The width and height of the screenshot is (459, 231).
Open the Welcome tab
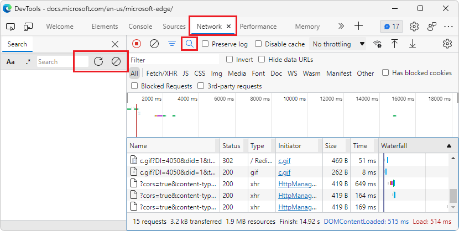click(60, 27)
